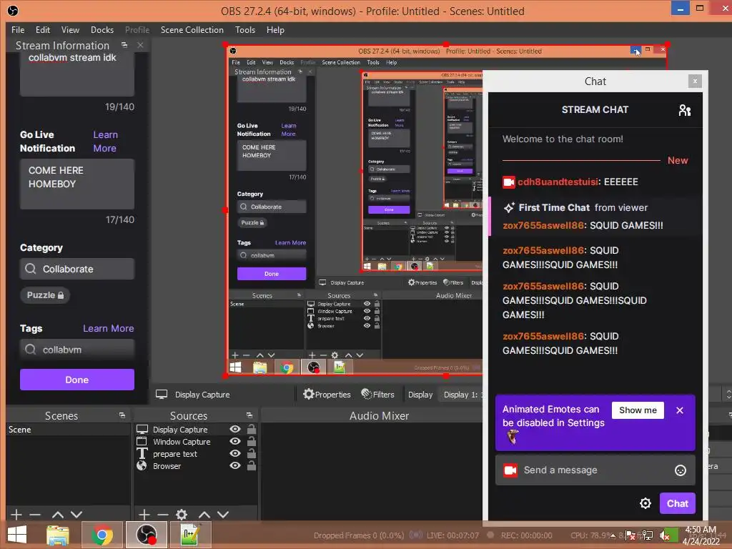Move scene down with arrow icon
Screen dimensions: 732x549
coord(76,515)
